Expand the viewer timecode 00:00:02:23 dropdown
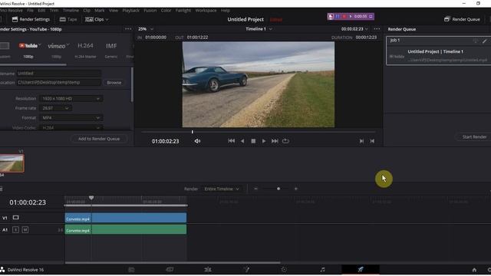Viewport: 491px width, 276px height. point(354,29)
